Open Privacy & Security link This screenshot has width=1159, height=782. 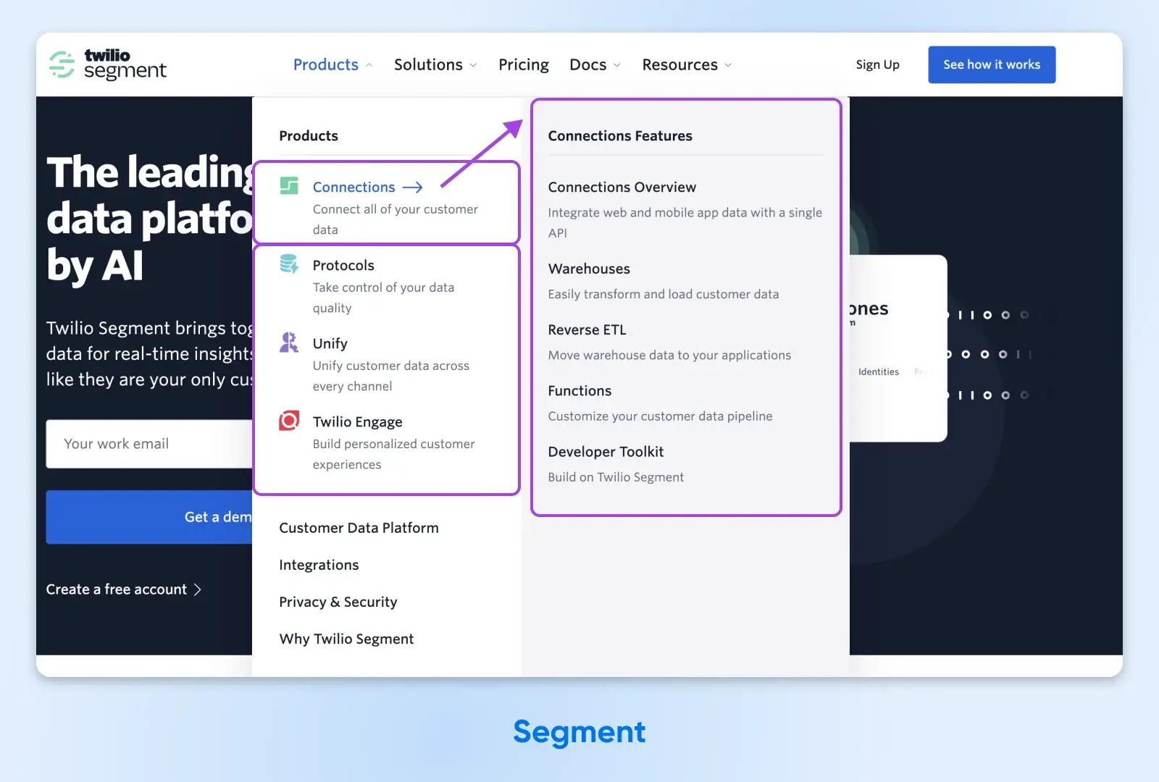(338, 602)
